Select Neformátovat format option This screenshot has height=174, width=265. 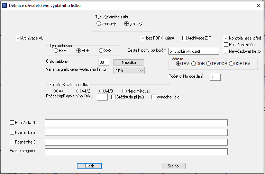pos(124,91)
